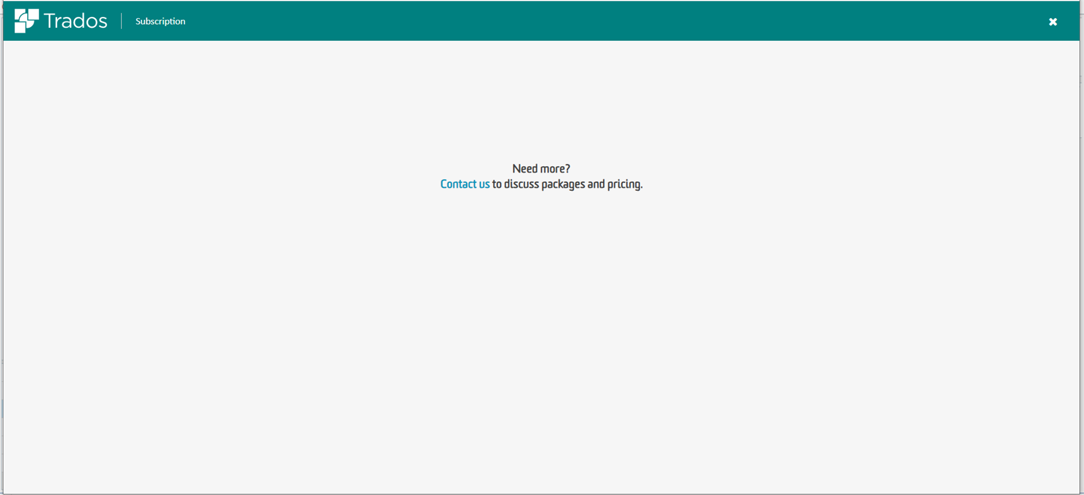Click the word "more?" in the heading
The image size is (1084, 495).
pyautogui.click(x=555, y=169)
